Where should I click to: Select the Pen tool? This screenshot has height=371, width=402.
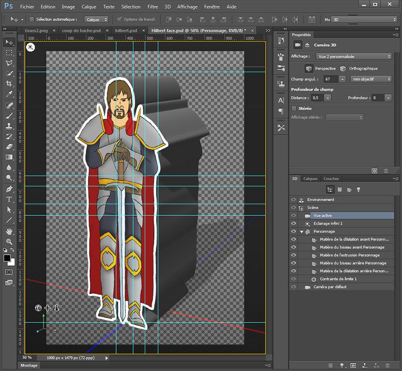(x=9, y=189)
